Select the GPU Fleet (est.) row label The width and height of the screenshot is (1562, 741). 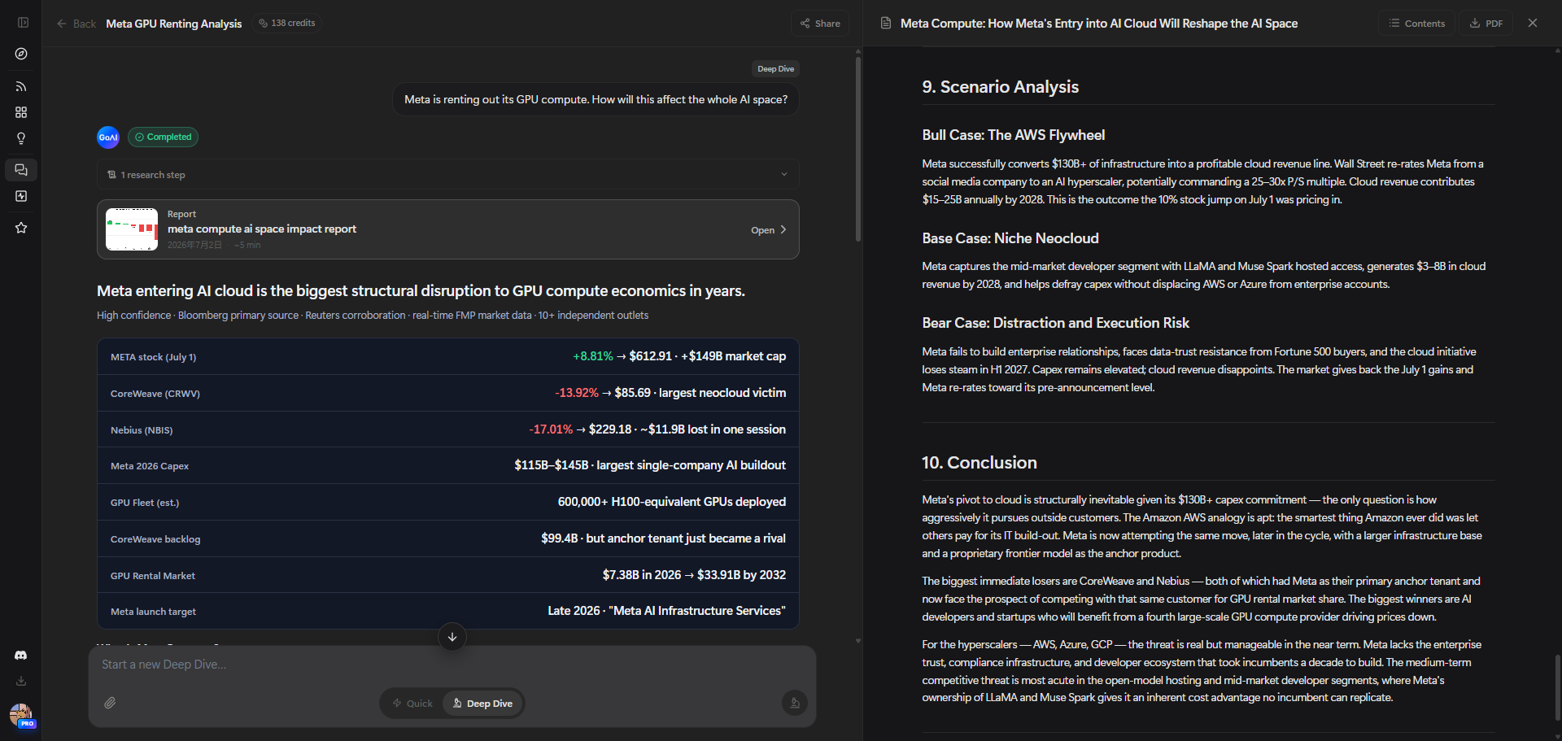click(x=145, y=503)
